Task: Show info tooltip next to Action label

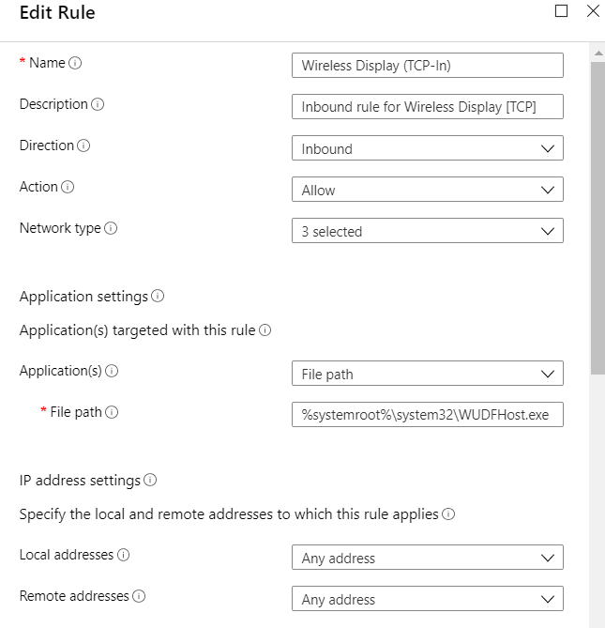Action: click(x=68, y=187)
